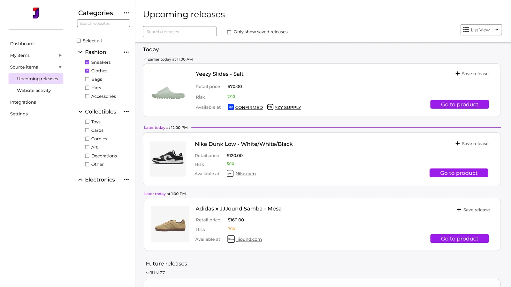Viewport: 511px width, 287px height.
Task: Open the Fashion section ellipsis menu
Action: pyautogui.click(x=126, y=52)
